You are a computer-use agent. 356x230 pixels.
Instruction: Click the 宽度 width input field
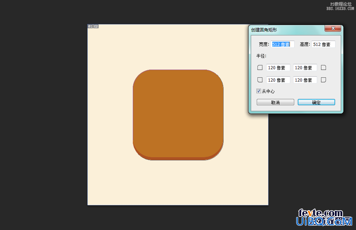click(x=283, y=44)
